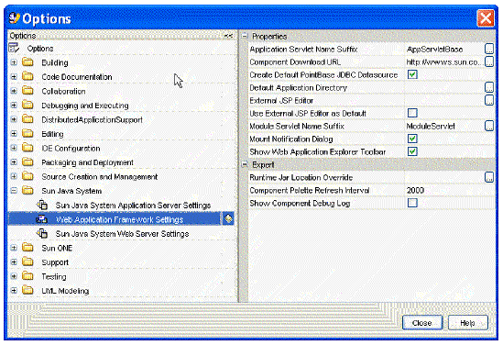The height and width of the screenshot is (345, 503).
Task: Expand the Building node
Action: click(x=14, y=62)
